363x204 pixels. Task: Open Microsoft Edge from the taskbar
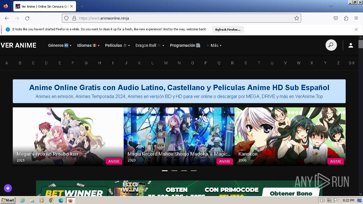click(x=61, y=200)
